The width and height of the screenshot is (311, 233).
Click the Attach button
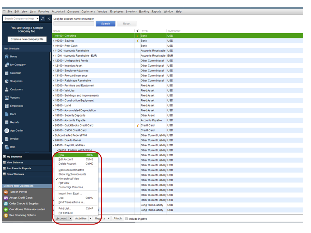(117, 218)
